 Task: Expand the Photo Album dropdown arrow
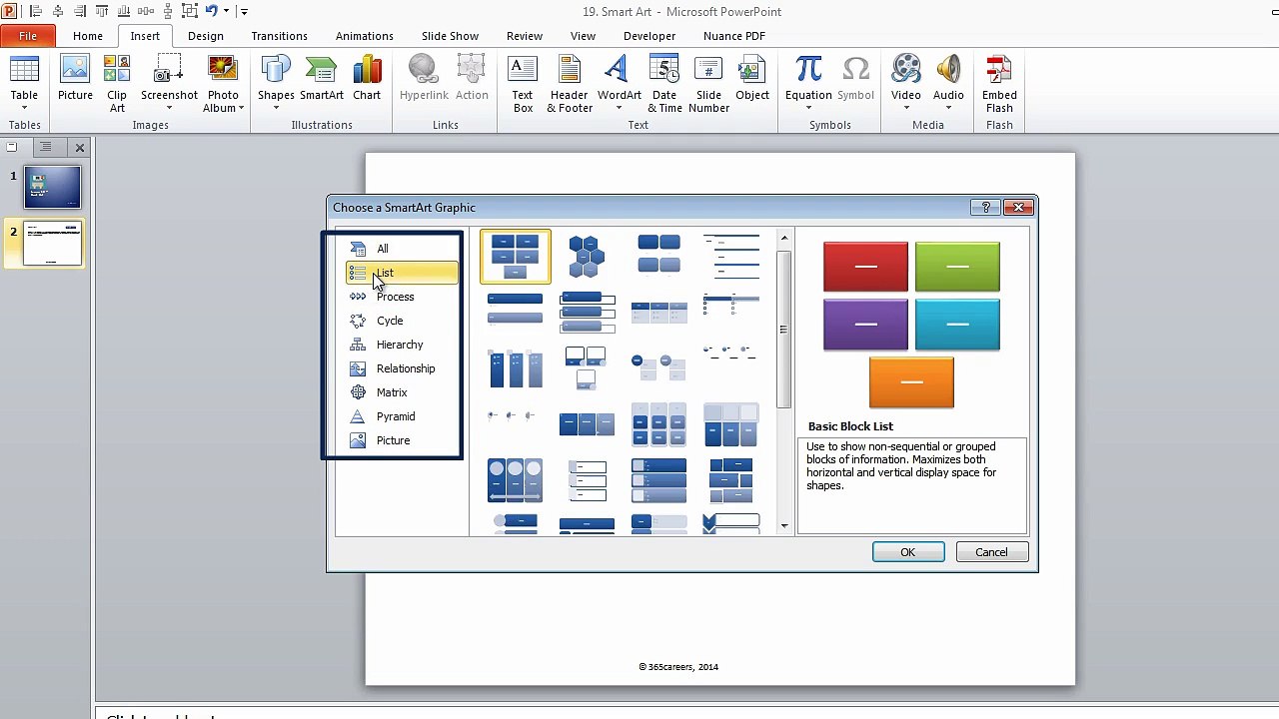pyautogui.click(x=241, y=108)
